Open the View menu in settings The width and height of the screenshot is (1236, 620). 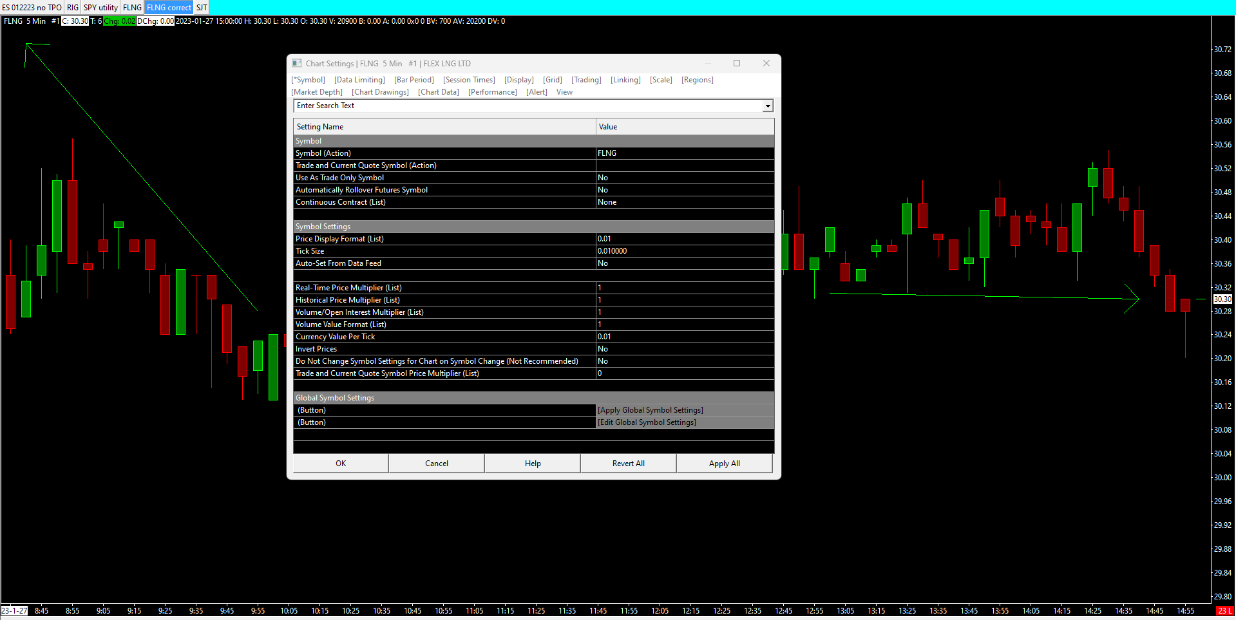[x=564, y=92]
